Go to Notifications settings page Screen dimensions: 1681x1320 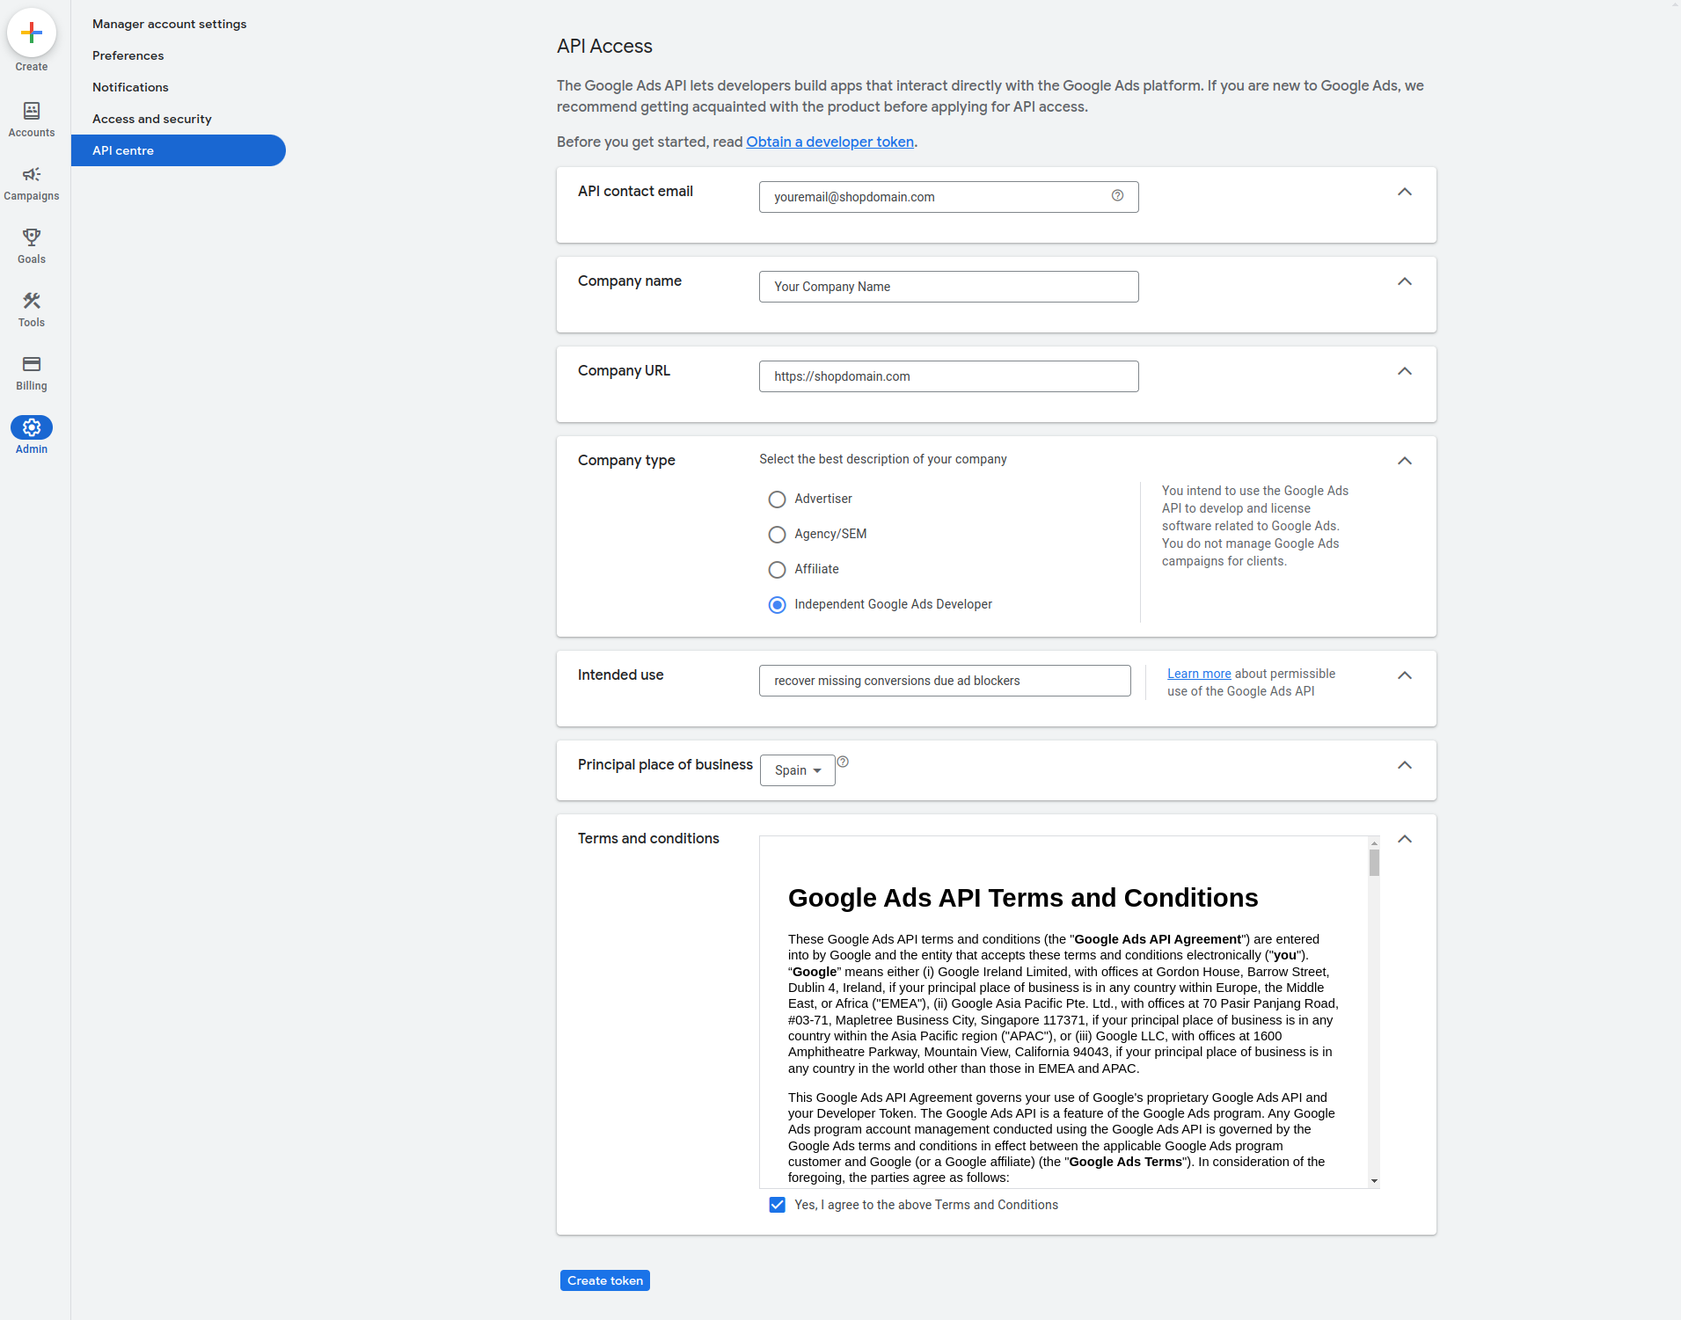coord(130,87)
